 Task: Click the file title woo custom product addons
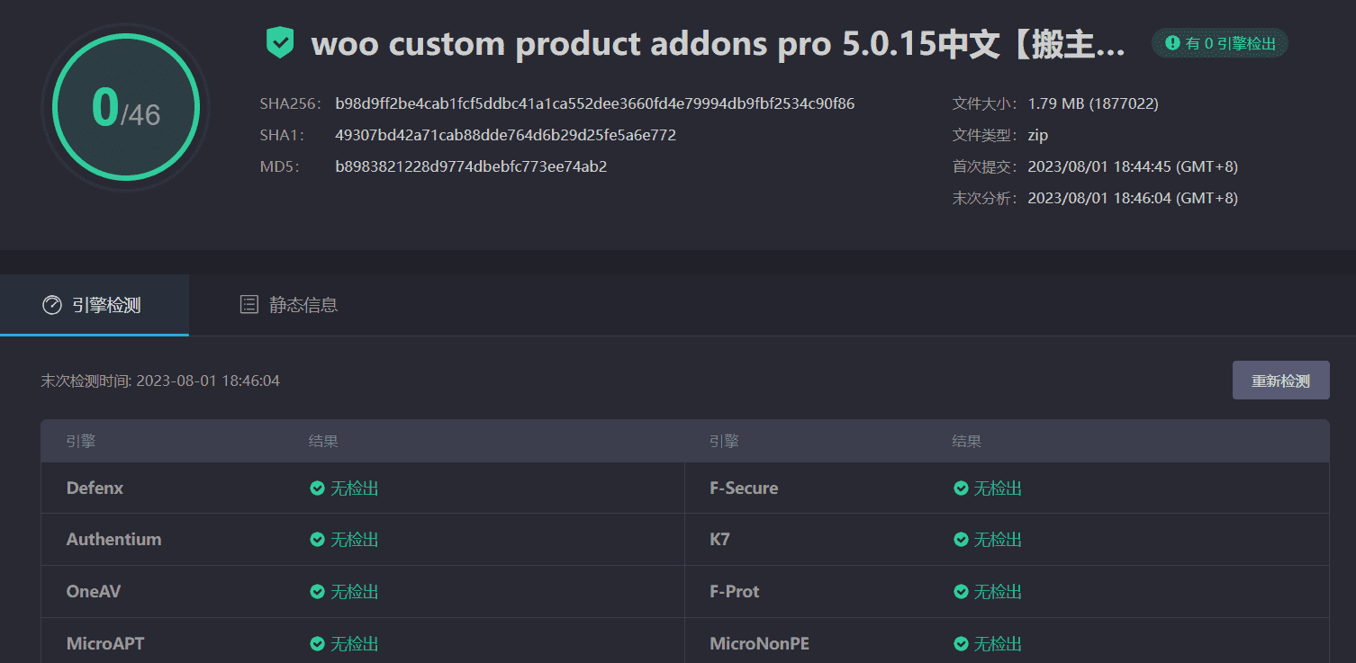click(x=719, y=45)
